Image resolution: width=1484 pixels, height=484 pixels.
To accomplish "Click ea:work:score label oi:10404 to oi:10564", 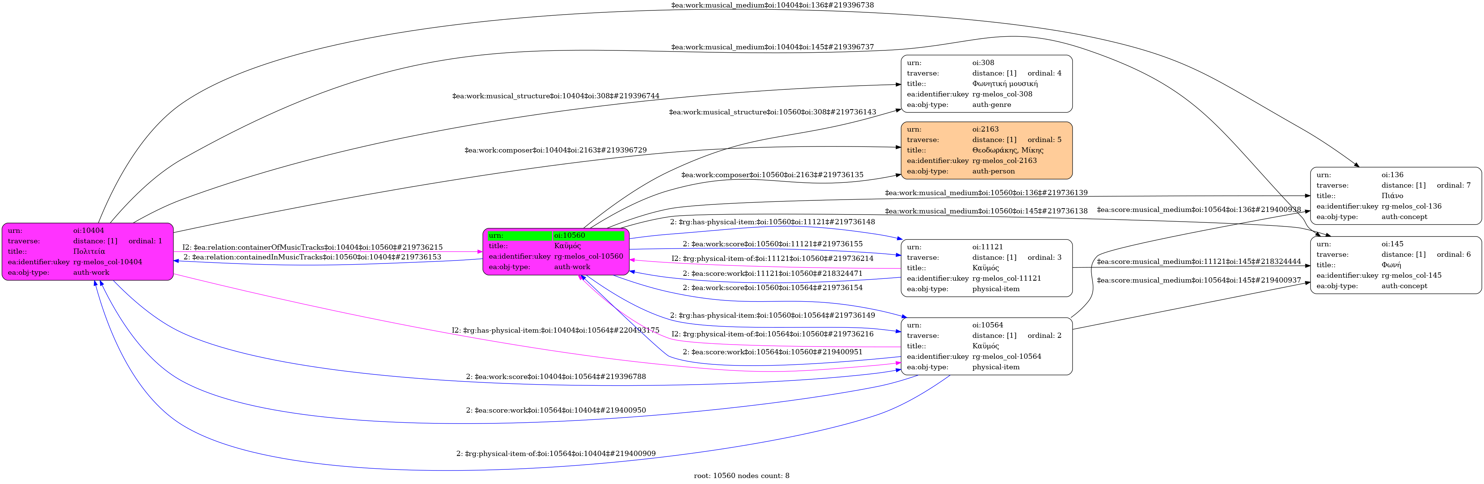I will [x=556, y=377].
